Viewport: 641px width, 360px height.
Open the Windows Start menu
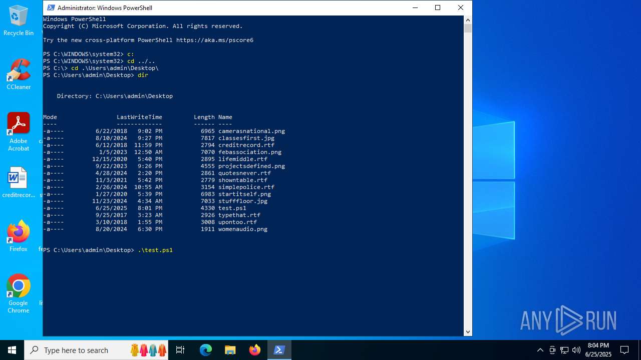pos(12,350)
